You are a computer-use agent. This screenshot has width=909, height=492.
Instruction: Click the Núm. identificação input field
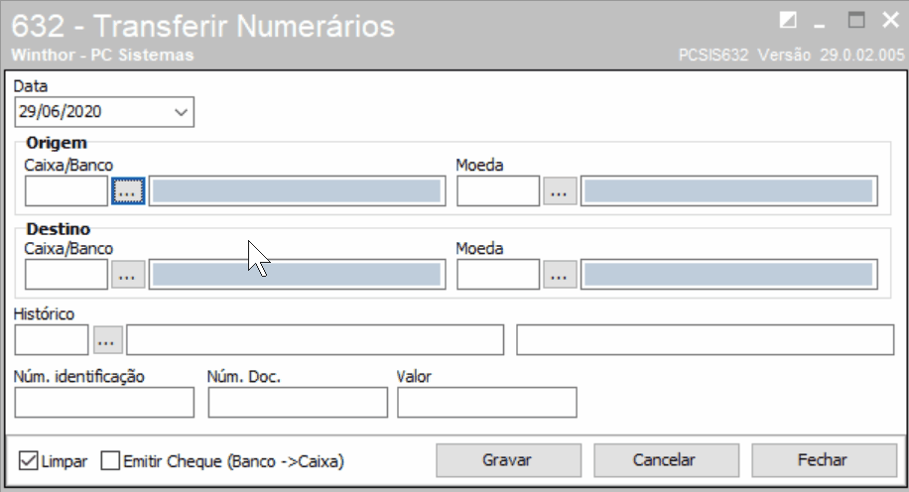[104, 402]
